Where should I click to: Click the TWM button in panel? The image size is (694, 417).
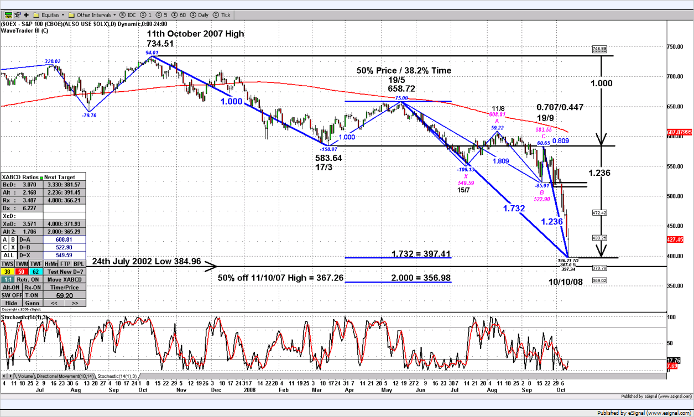(22, 263)
